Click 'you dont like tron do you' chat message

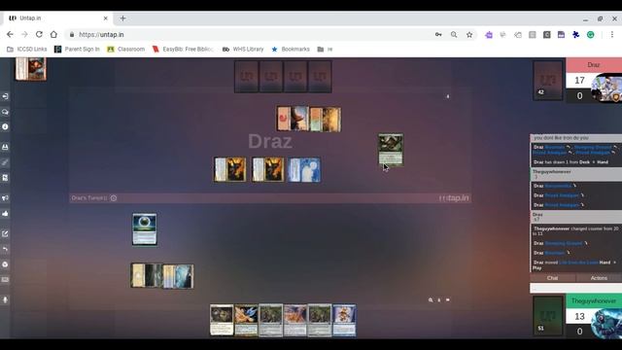(x=562, y=138)
